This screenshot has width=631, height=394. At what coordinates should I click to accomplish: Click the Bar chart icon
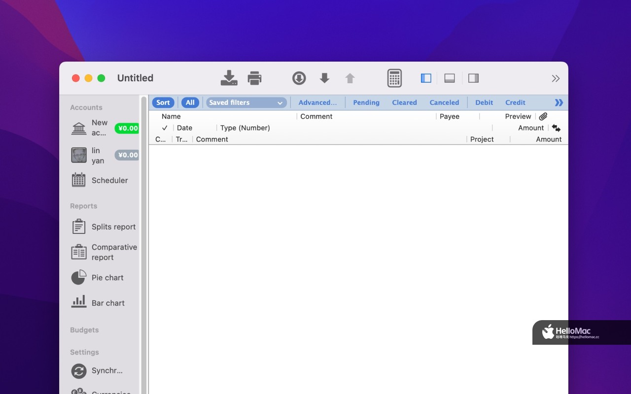(x=79, y=302)
